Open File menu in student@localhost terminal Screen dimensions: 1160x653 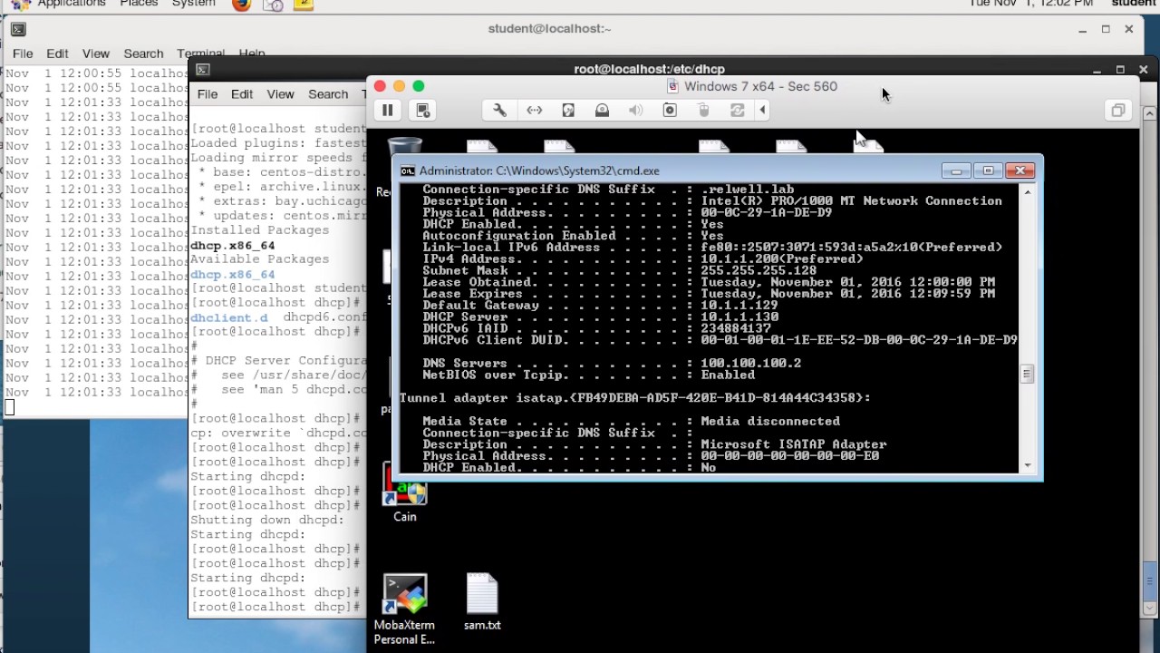[23, 54]
